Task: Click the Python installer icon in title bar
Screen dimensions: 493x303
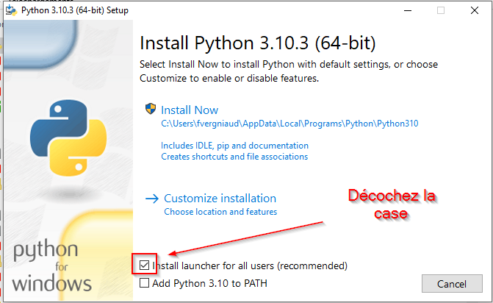Action: pos(11,10)
